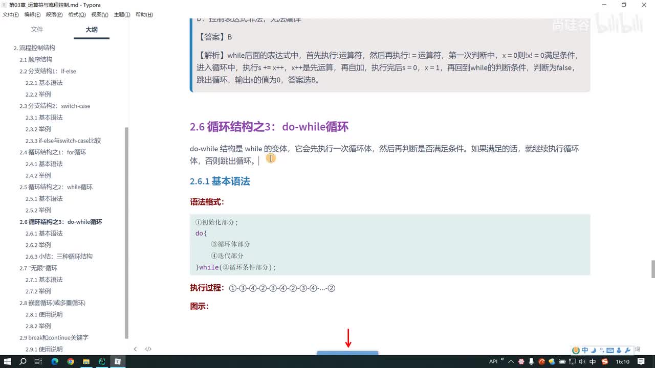655x368 pixels.
Task: Open the 段落(P) menu
Action: (x=54, y=15)
